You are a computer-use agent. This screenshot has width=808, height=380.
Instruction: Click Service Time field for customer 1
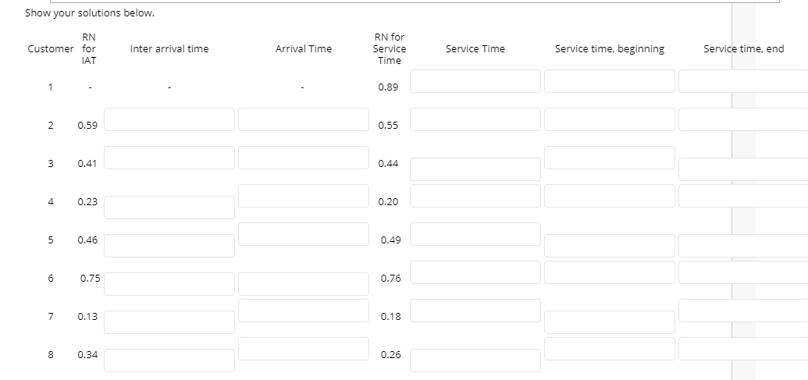point(475,81)
